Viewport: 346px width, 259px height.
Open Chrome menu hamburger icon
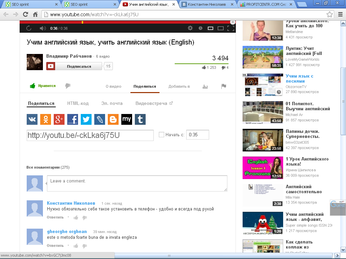(x=341, y=15)
